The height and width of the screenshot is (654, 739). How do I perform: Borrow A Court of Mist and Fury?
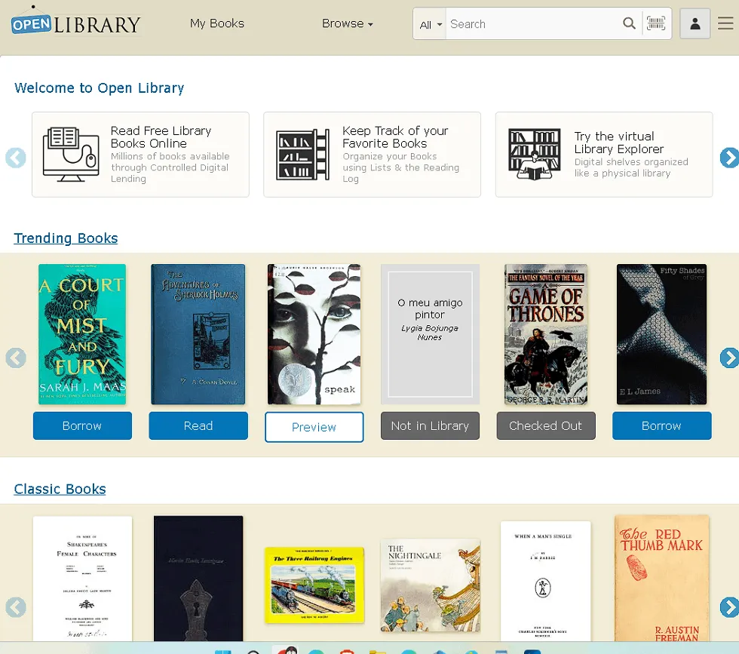[x=82, y=425]
